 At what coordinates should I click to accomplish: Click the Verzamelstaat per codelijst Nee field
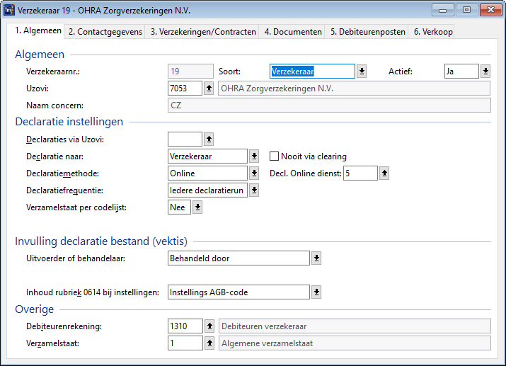179,207
